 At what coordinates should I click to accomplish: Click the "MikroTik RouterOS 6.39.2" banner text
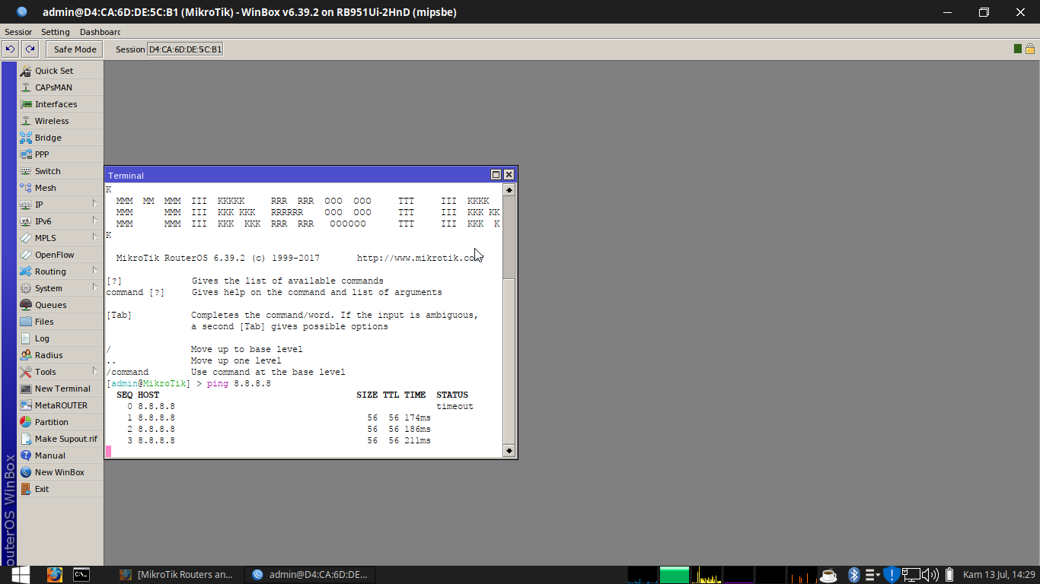click(x=180, y=259)
